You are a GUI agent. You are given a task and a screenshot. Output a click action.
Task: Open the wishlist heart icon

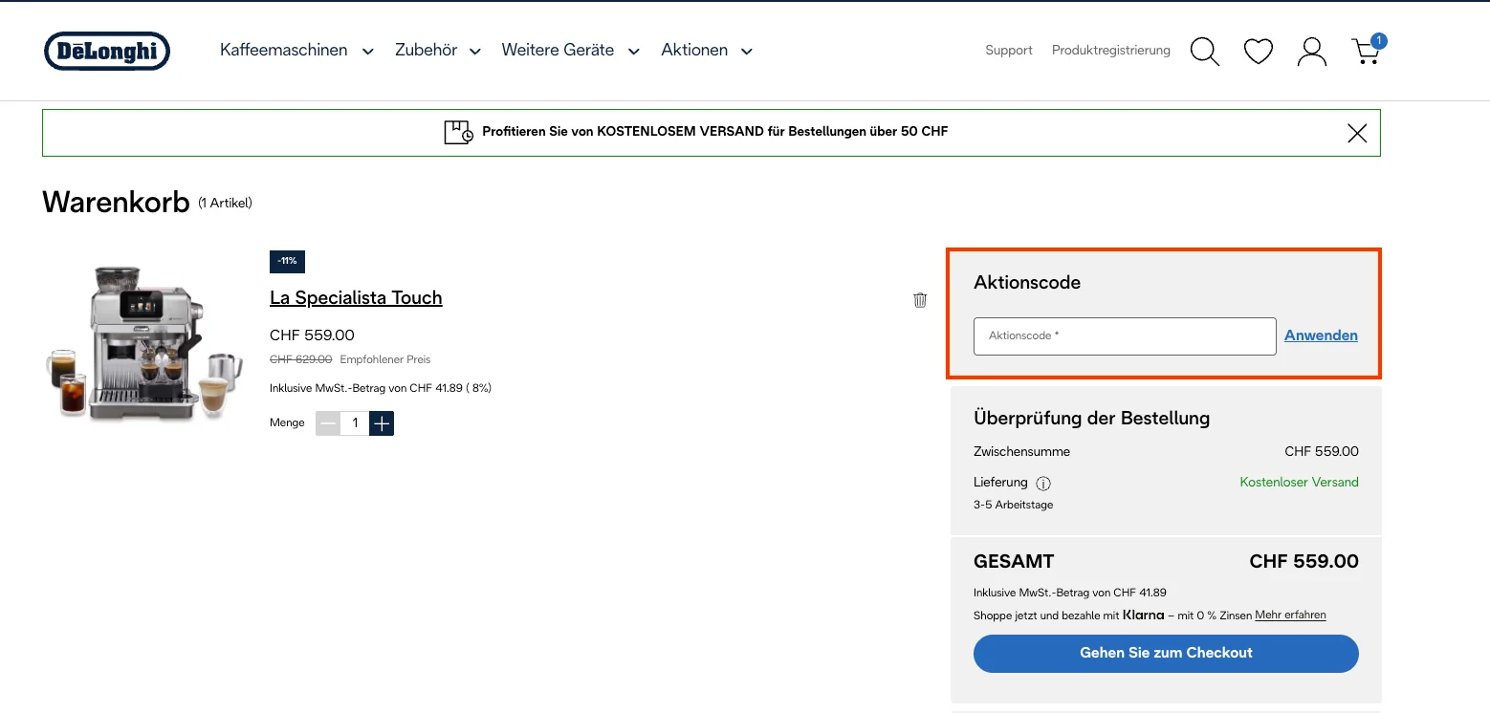coord(1258,51)
